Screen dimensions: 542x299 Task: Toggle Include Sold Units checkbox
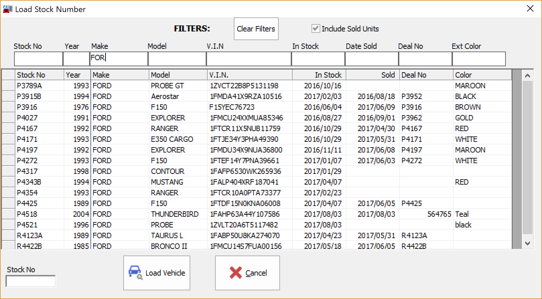[315, 28]
